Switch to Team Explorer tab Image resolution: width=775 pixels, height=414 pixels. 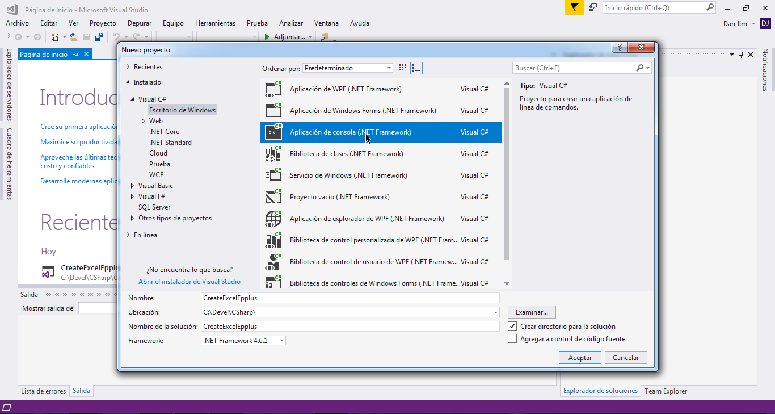click(666, 391)
